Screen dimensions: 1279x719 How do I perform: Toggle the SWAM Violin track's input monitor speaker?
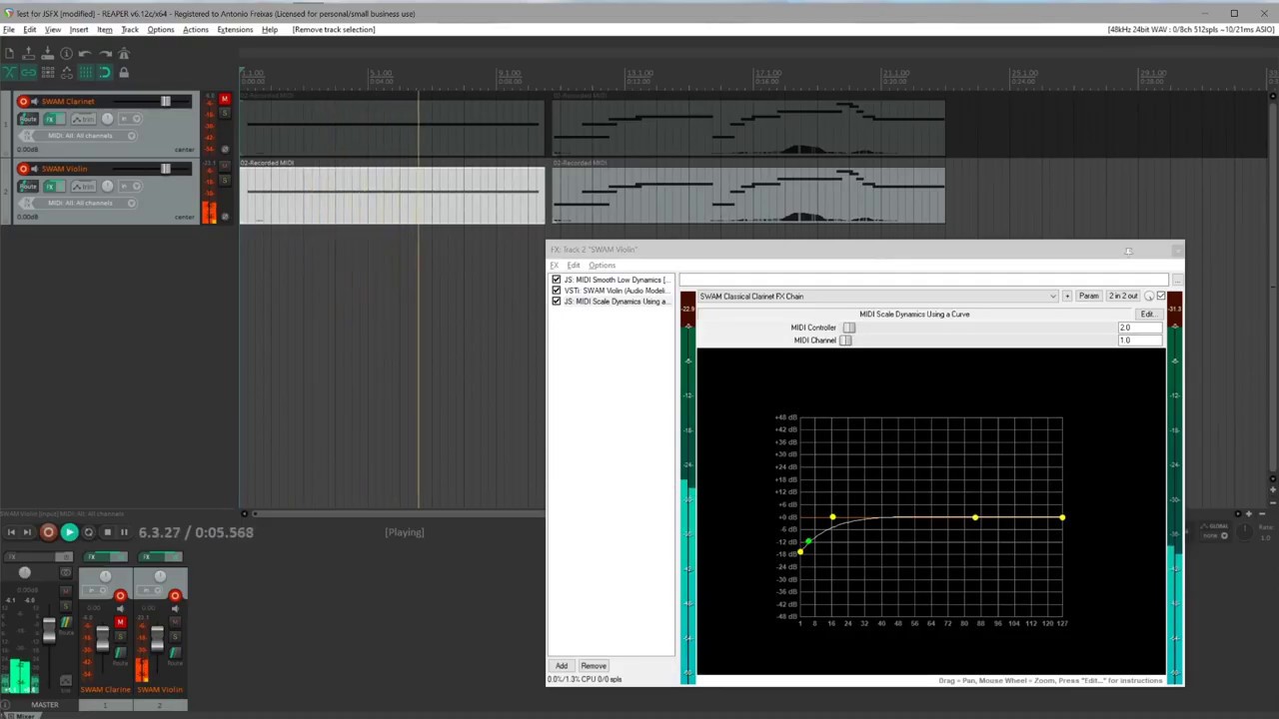point(35,169)
